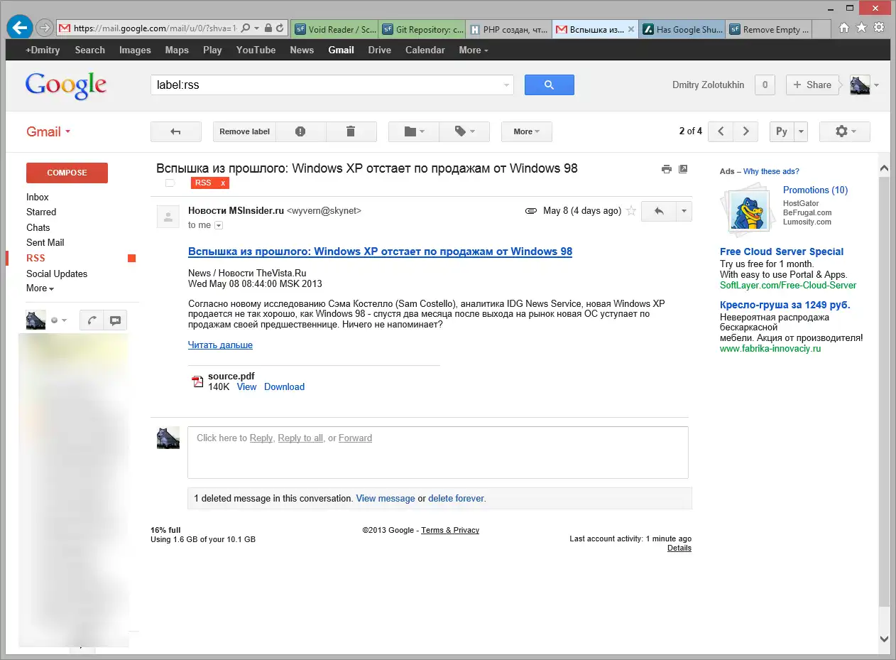Go to the older conversation arrow
The image size is (896, 660).
click(x=745, y=131)
